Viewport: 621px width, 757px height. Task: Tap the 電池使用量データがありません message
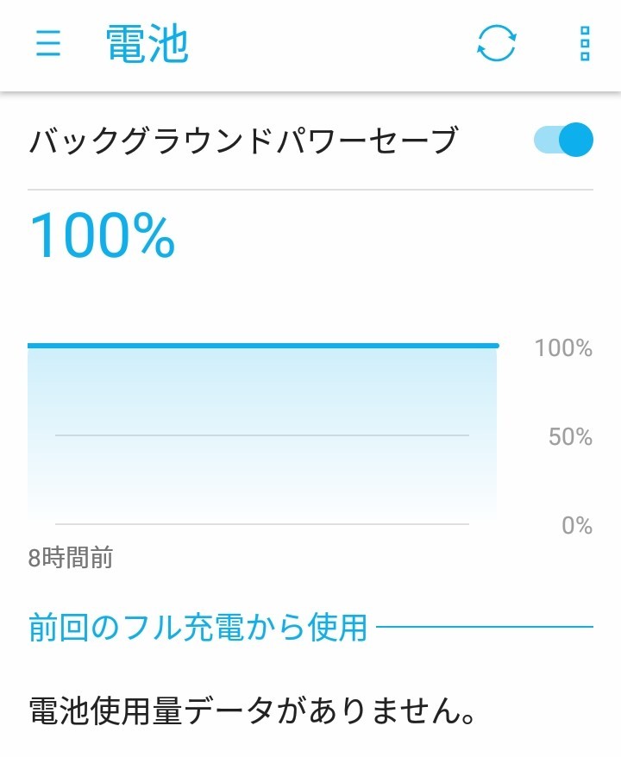click(x=253, y=711)
